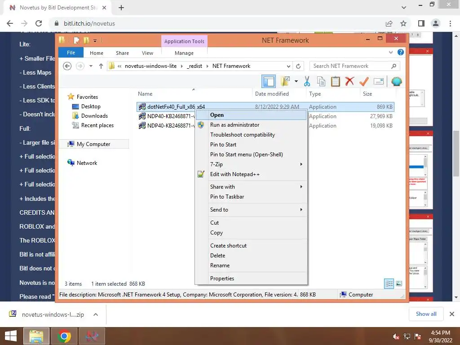Screen dimensions: 460x345
Task: Open the Home ribbon tab
Action: (97, 53)
